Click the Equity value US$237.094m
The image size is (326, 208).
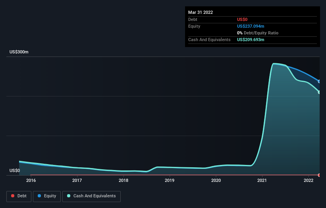point(251,26)
